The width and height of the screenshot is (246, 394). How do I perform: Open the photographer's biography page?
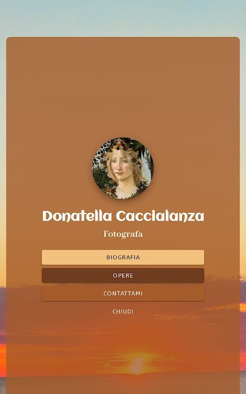pos(123,257)
